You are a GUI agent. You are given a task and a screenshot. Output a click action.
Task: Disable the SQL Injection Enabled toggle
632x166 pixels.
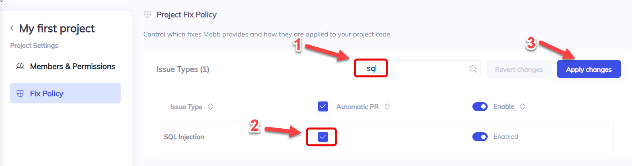coord(480,137)
